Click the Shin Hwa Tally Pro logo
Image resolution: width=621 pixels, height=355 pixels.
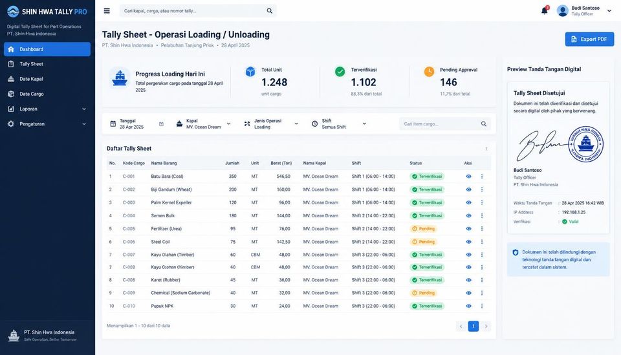click(47, 12)
